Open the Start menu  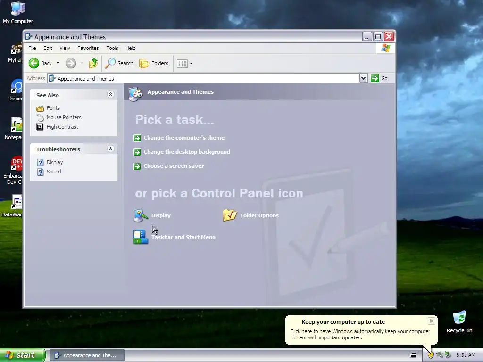(x=23, y=355)
